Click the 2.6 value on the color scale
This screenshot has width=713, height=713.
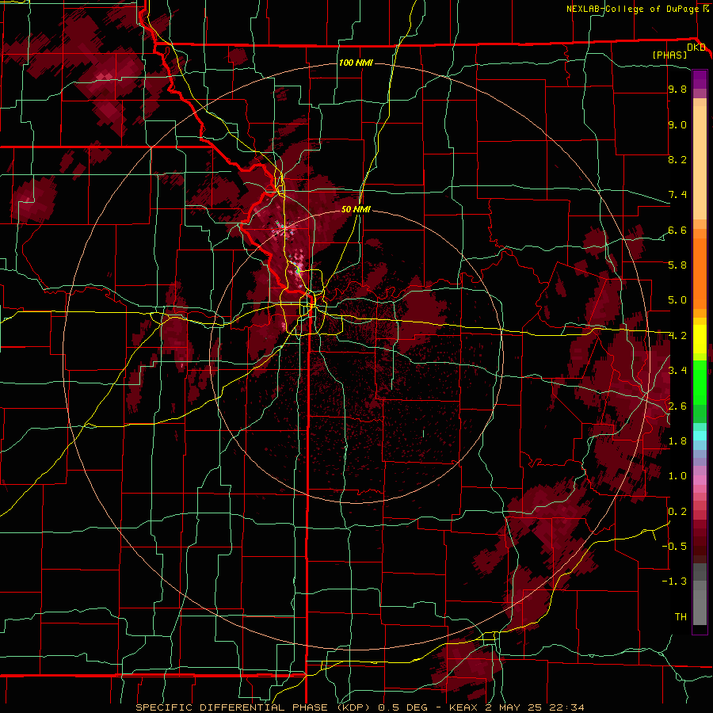[677, 406]
